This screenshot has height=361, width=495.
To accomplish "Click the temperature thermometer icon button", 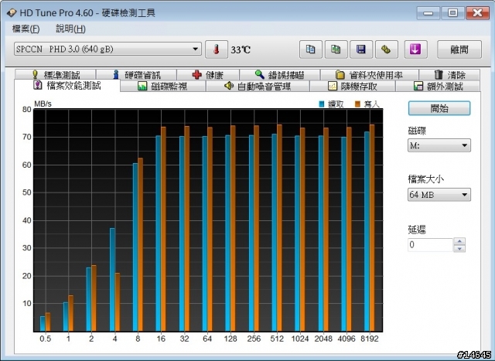I will [x=217, y=49].
